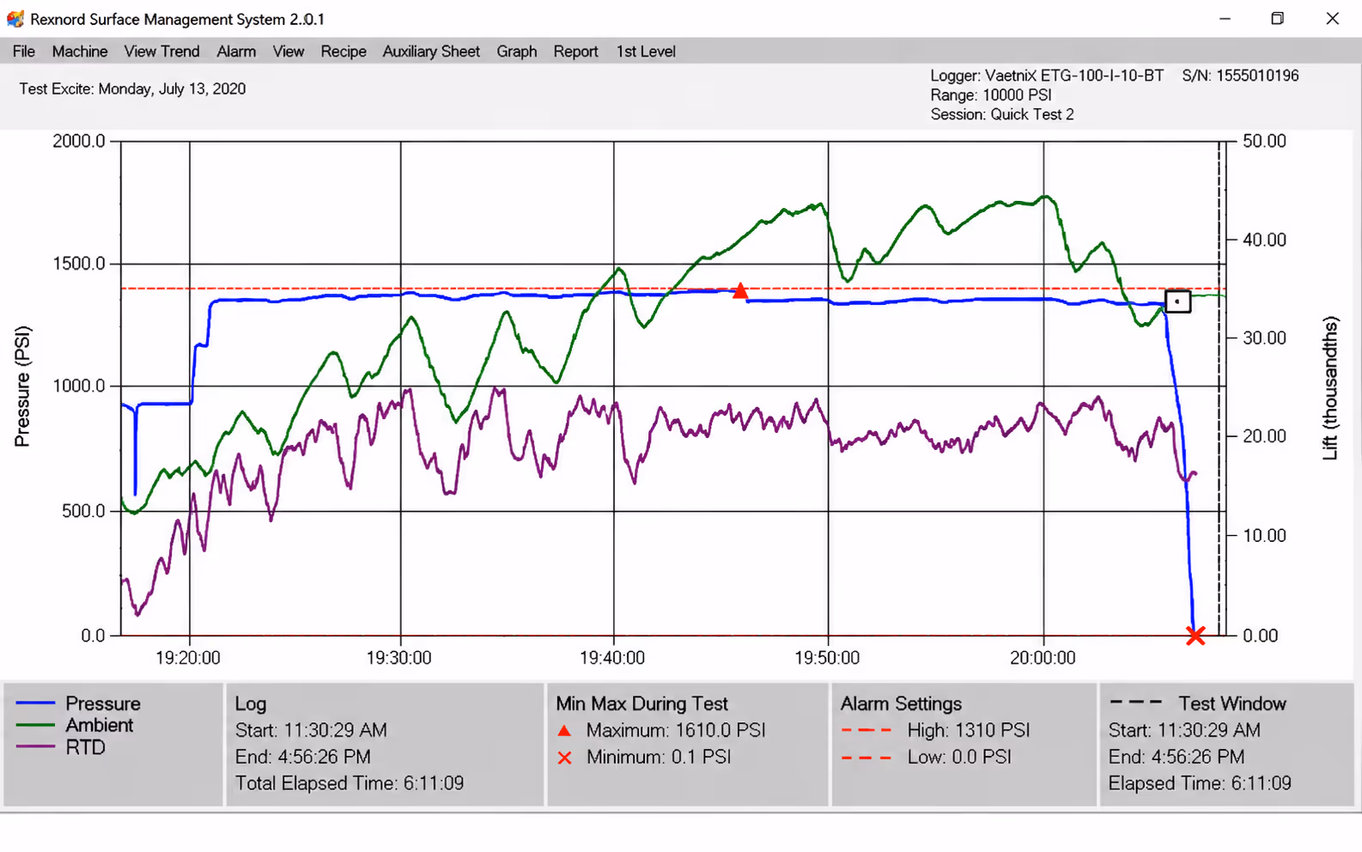
Task: Click the 'Logger: Vaetnix ETG-100-I-10-BT' text
Action: coord(1047,76)
